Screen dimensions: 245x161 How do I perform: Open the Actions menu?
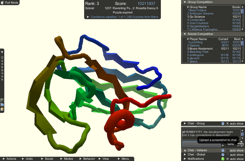10,159
